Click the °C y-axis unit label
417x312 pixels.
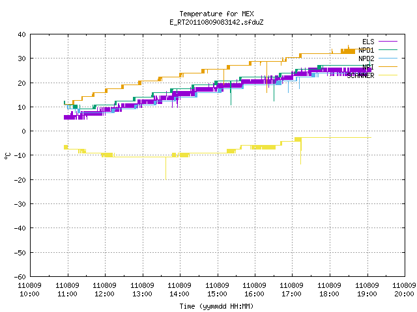(7, 156)
